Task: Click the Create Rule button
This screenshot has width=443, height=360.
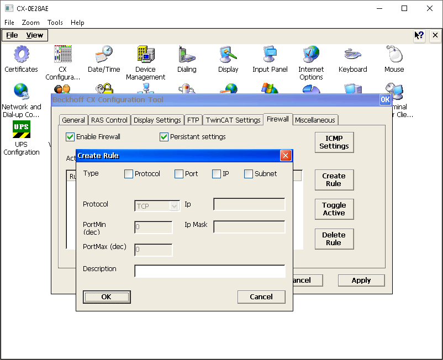Action: click(334, 180)
